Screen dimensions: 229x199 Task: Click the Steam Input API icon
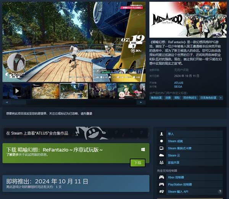(x=161, y=191)
